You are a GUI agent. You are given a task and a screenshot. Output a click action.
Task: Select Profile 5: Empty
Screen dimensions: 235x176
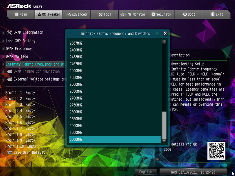[20, 116]
